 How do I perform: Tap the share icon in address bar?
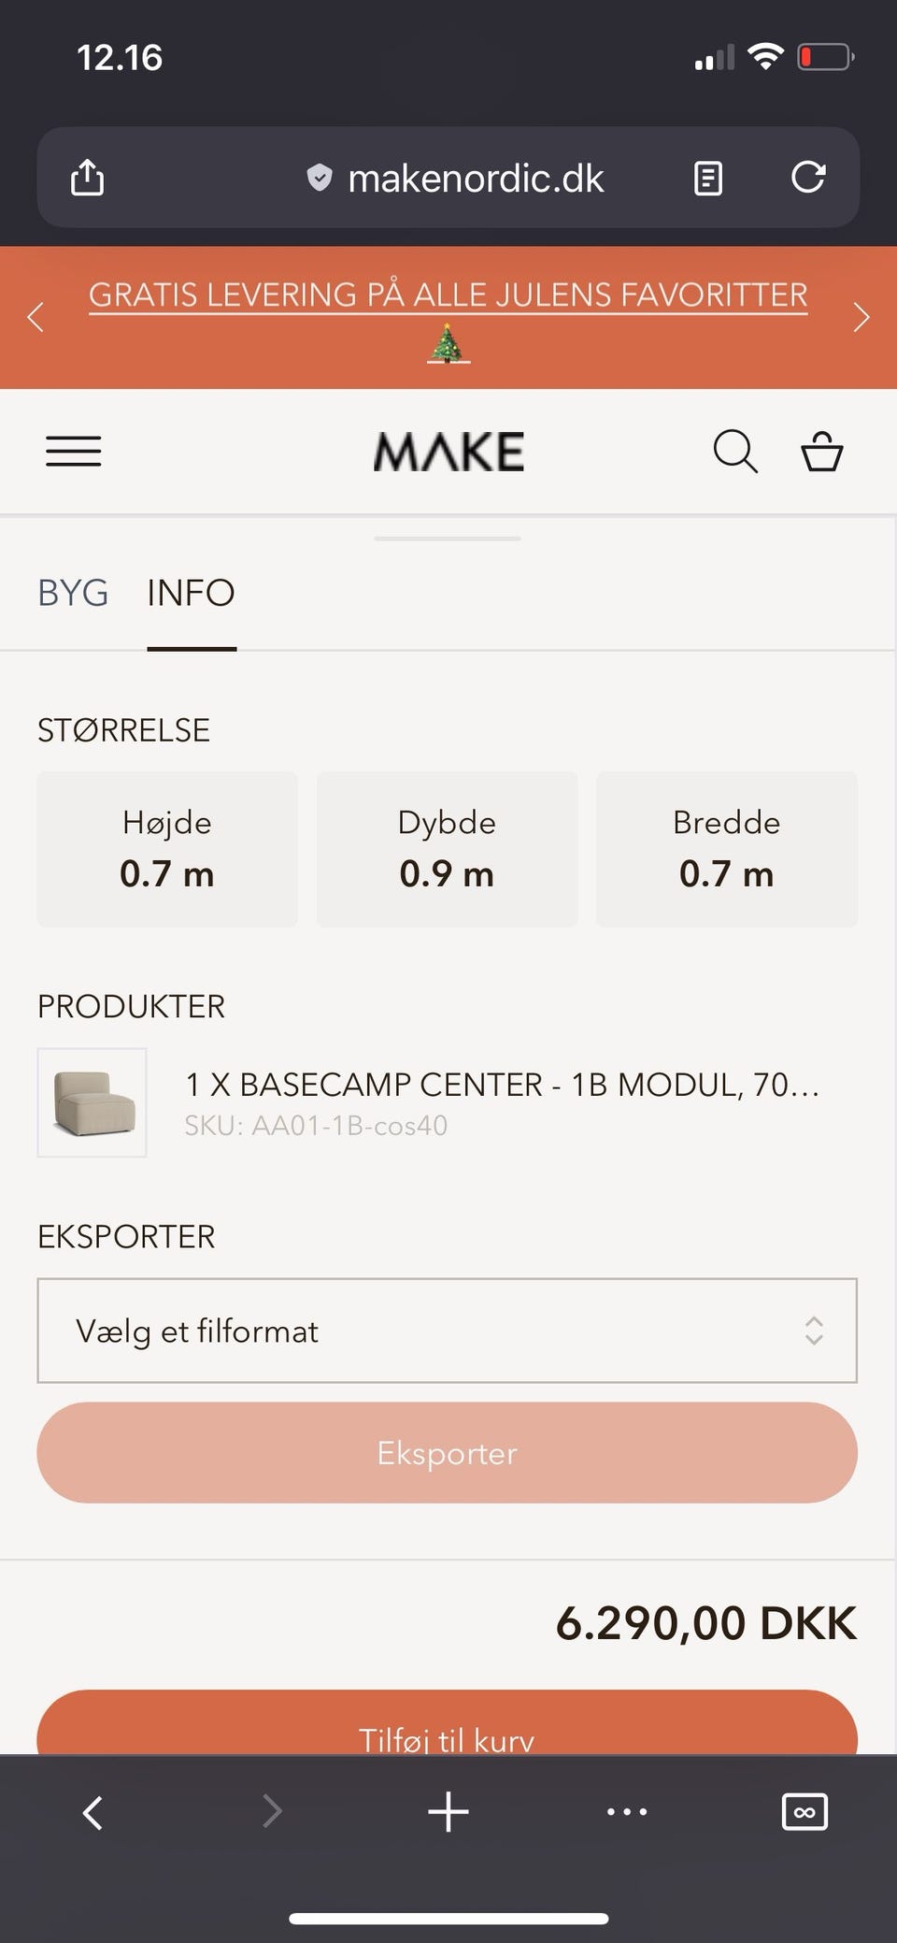[88, 178]
